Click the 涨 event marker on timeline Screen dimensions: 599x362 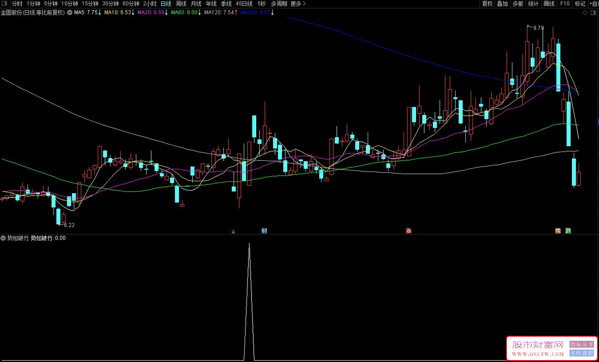pyautogui.click(x=408, y=231)
